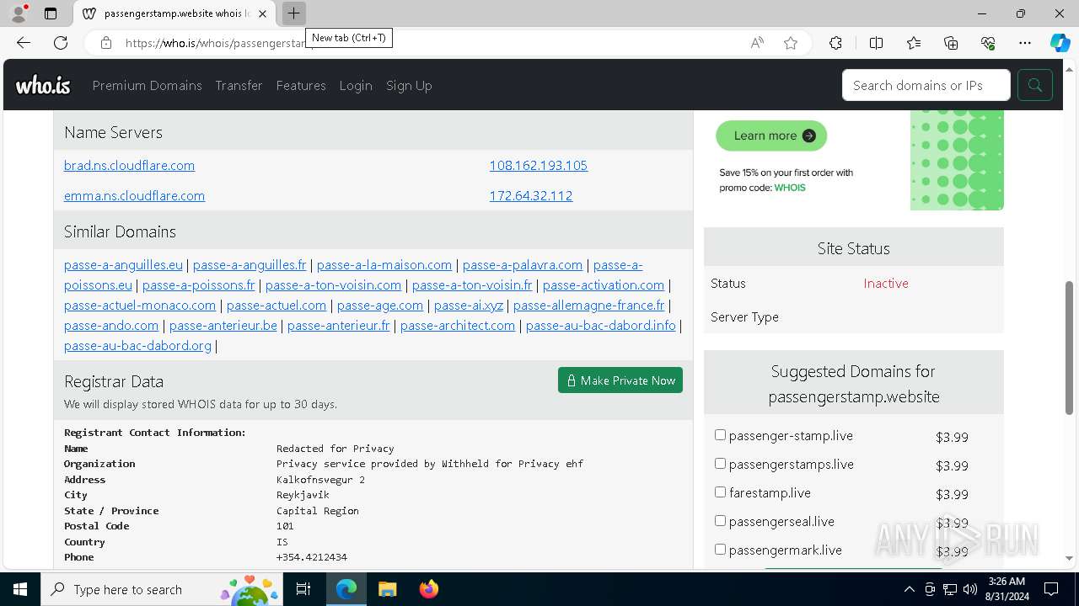Screen dimensions: 1079x606
Task: Open similar domain passe-architect.com
Action: [x=458, y=326]
